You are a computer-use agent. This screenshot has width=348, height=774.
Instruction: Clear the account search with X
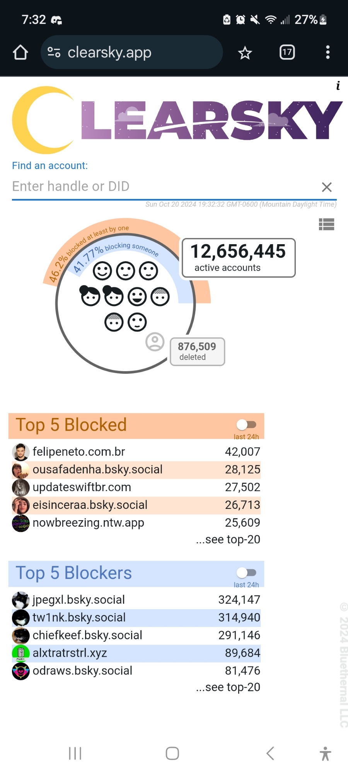(x=327, y=187)
